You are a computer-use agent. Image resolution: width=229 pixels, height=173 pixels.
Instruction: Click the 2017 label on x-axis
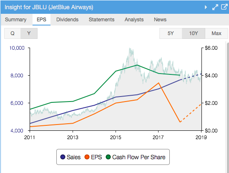tap(159, 137)
